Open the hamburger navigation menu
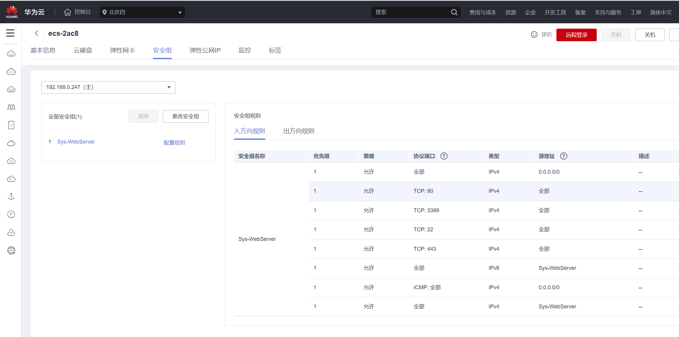Image resolution: width=679 pixels, height=337 pixels. pyautogui.click(x=10, y=33)
